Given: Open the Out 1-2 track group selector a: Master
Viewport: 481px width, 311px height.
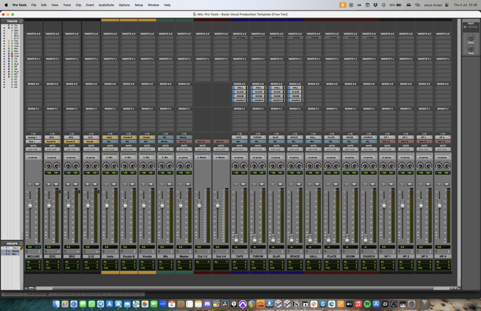Looking at the screenshot, I should point(202,157).
